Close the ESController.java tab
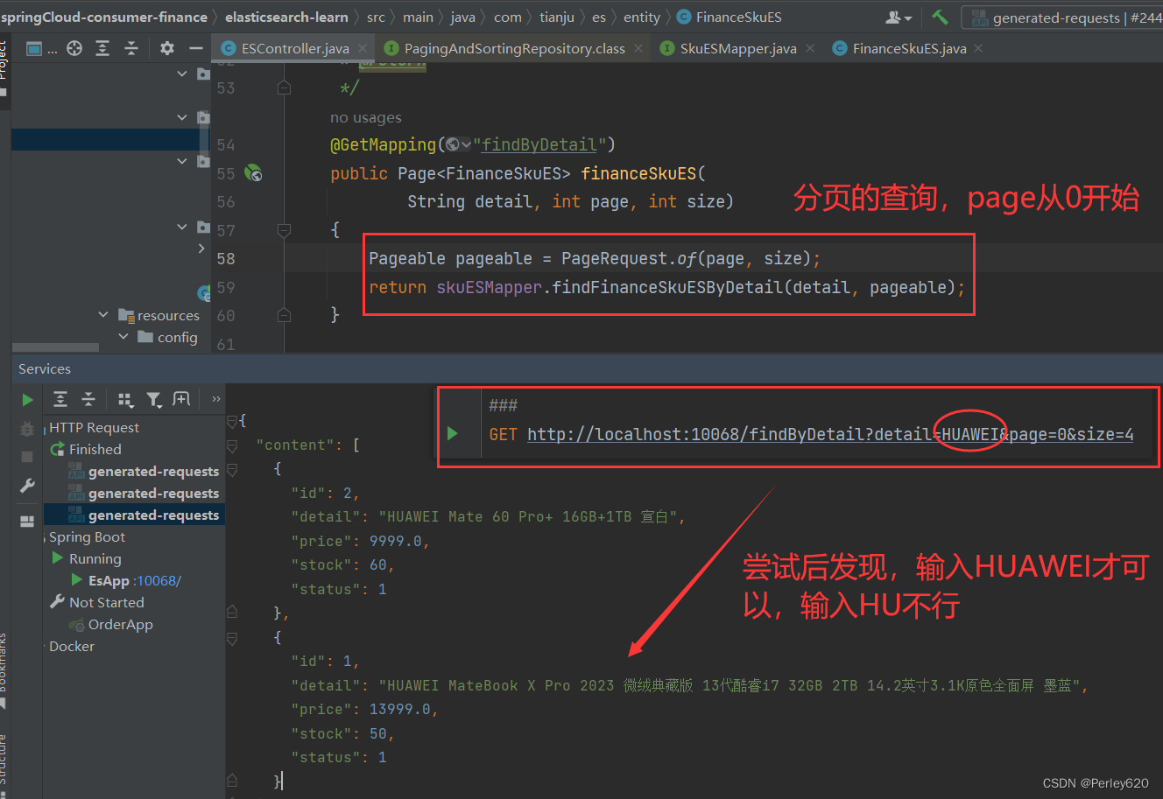This screenshot has width=1163, height=799. tap(363, 48)
